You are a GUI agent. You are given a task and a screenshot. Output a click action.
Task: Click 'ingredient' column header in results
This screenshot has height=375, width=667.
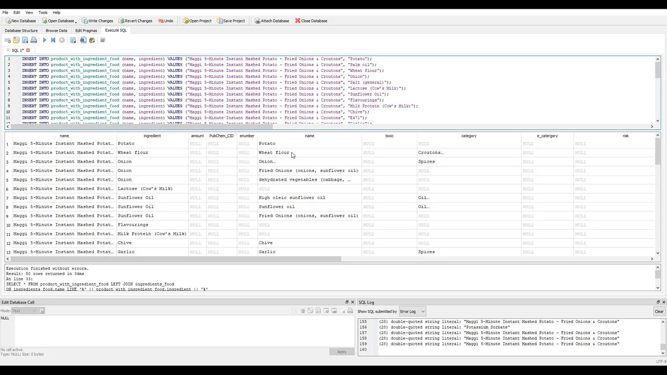coord(152,136)
